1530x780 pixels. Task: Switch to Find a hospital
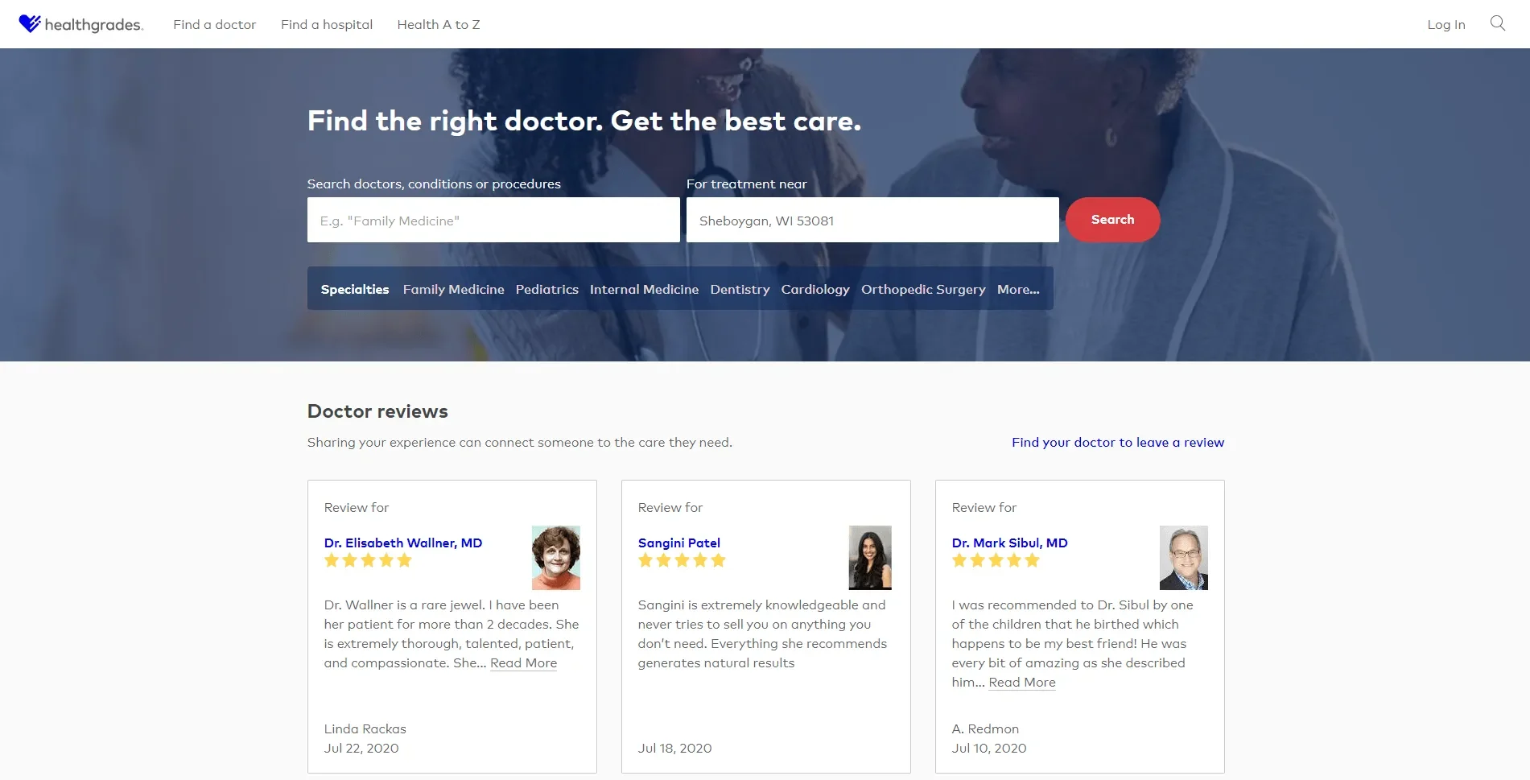click(x=326, y=24)
